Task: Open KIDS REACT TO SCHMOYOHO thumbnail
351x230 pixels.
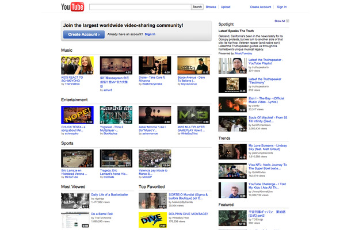Action: tap(77, 66)
